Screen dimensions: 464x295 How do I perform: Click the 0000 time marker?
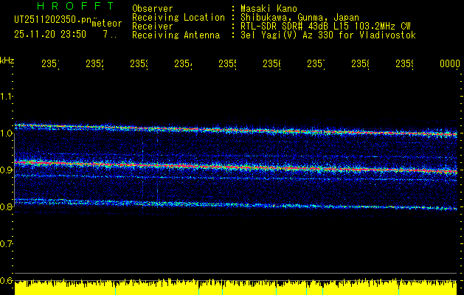pos(449,65)
